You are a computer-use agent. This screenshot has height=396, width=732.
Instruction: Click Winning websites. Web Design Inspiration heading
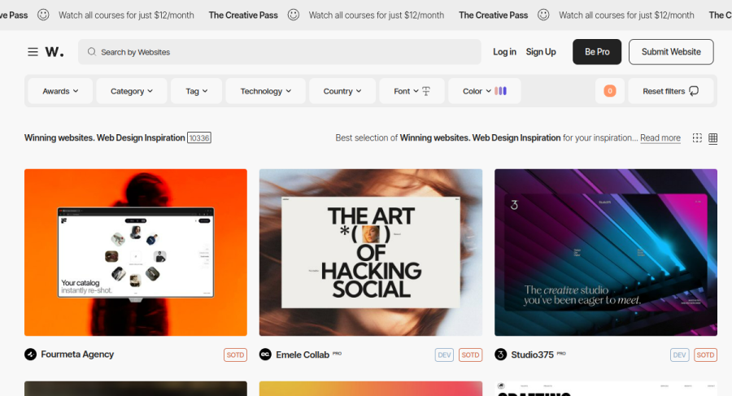tap(105, 137)
